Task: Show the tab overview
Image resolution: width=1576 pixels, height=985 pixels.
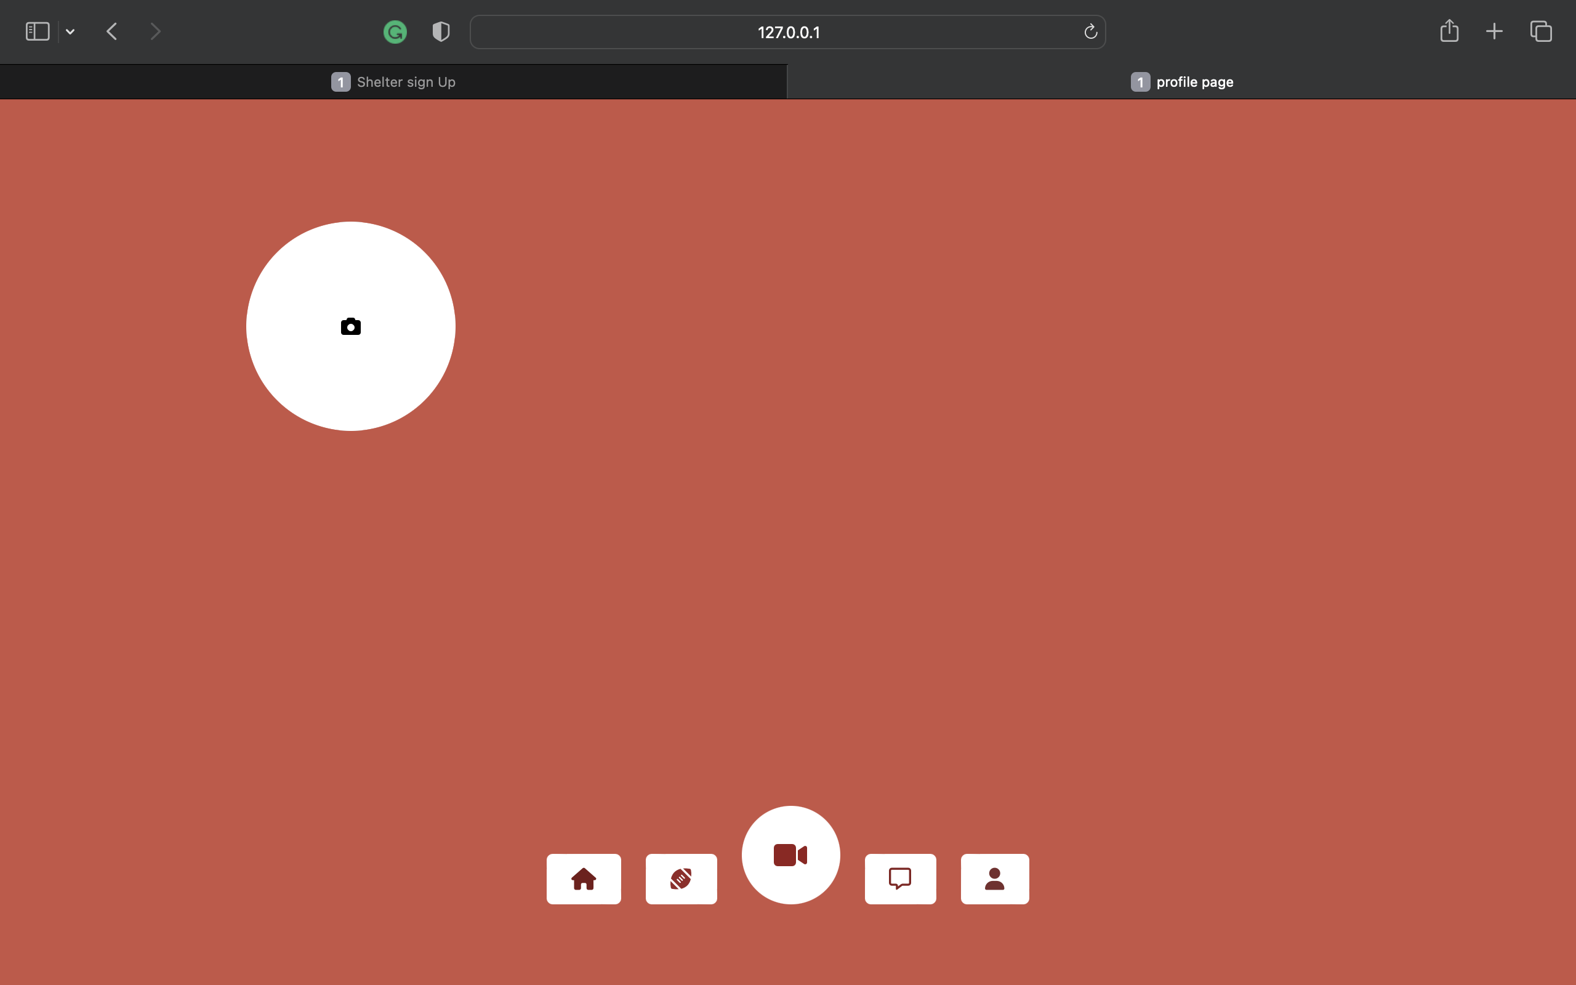Action: tap(1541, 31)
